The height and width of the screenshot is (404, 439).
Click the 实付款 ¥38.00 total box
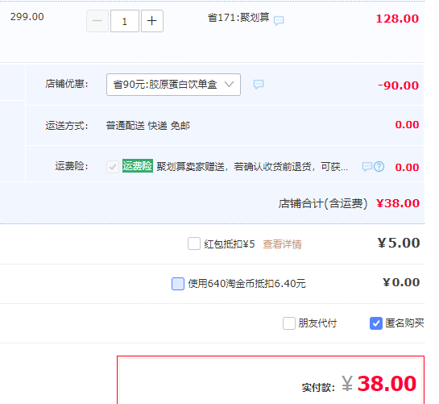(271, 380)
